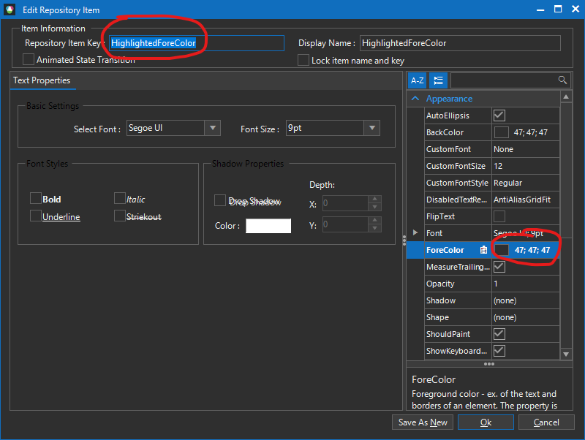Click the clipboard icon beside ForeColor

click(483, 250)
